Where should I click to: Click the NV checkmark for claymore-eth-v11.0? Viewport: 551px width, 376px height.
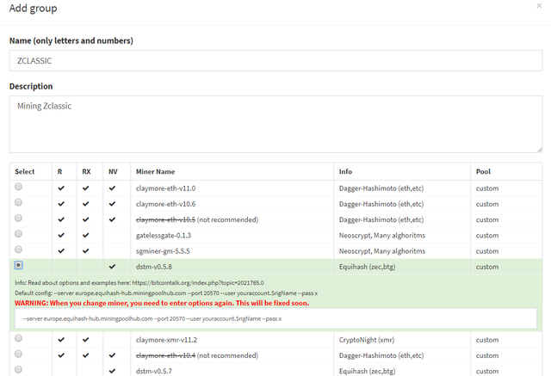pos(112,188)
